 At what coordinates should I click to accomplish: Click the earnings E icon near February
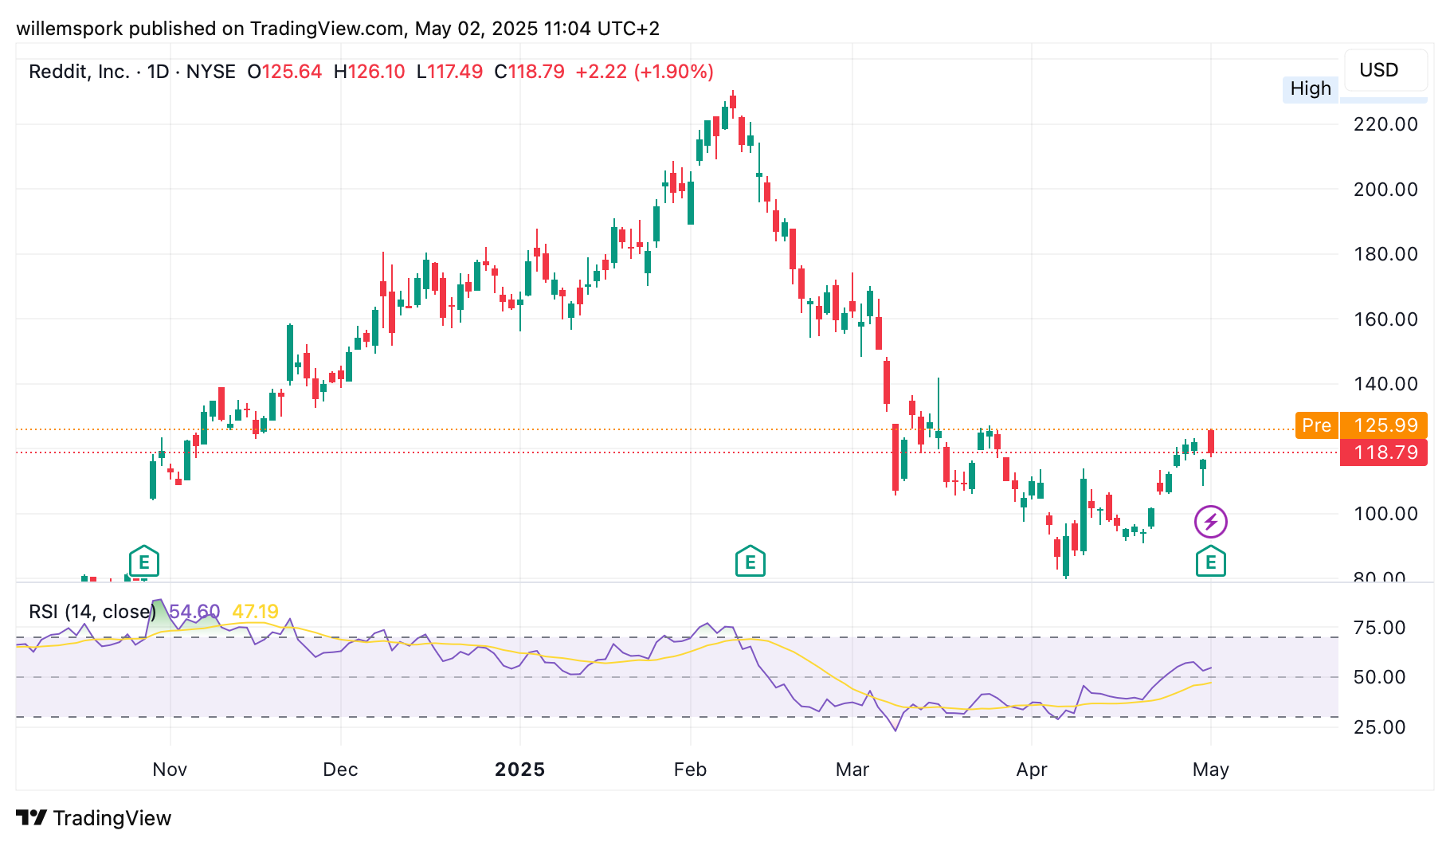(x=750, y=562)
